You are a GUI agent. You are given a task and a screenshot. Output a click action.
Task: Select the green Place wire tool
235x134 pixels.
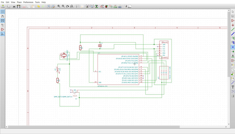tap(233, 30)
